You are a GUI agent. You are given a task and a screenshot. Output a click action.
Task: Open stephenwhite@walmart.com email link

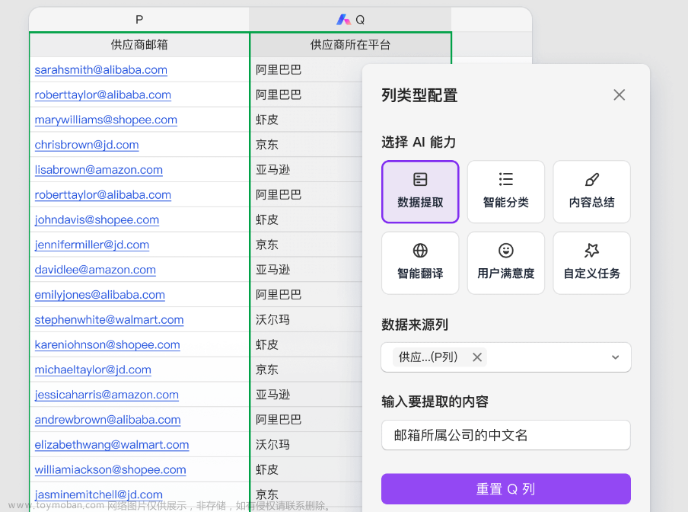click(110, 320)
